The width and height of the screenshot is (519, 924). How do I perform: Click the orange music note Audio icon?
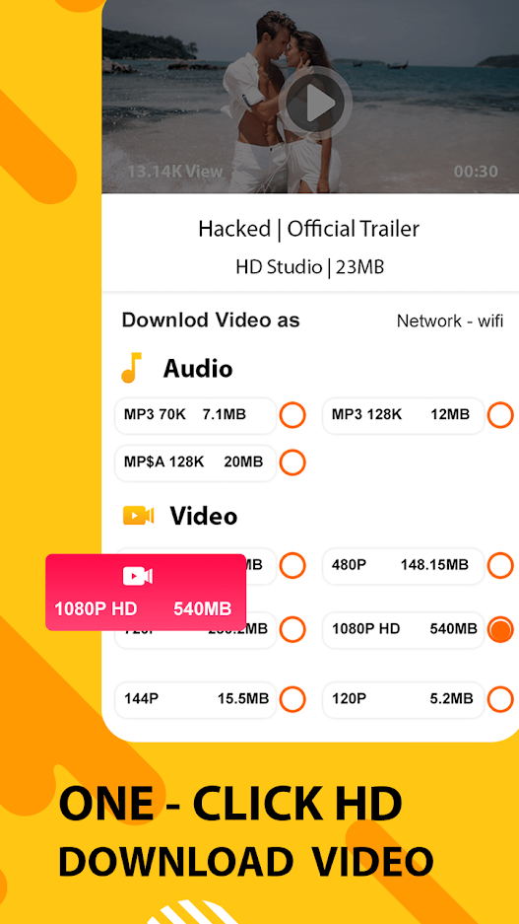[132, 368]
